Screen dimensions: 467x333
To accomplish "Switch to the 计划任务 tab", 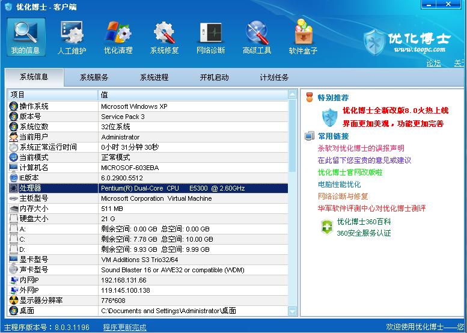I will [274, 78].
